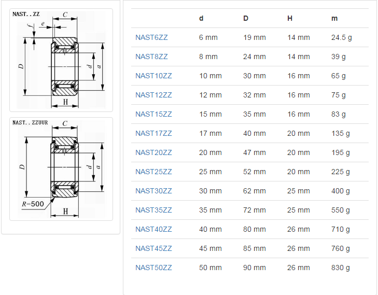This screenshot has height=295, width=378.
Task: Click the 'd' column header
Action: pyautogui.click(x=201, y=18)
